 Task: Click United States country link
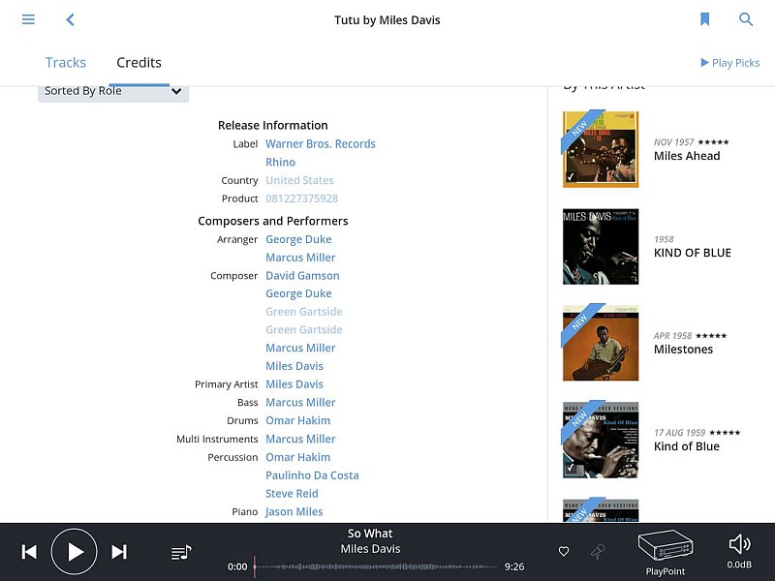pos(299,180)
